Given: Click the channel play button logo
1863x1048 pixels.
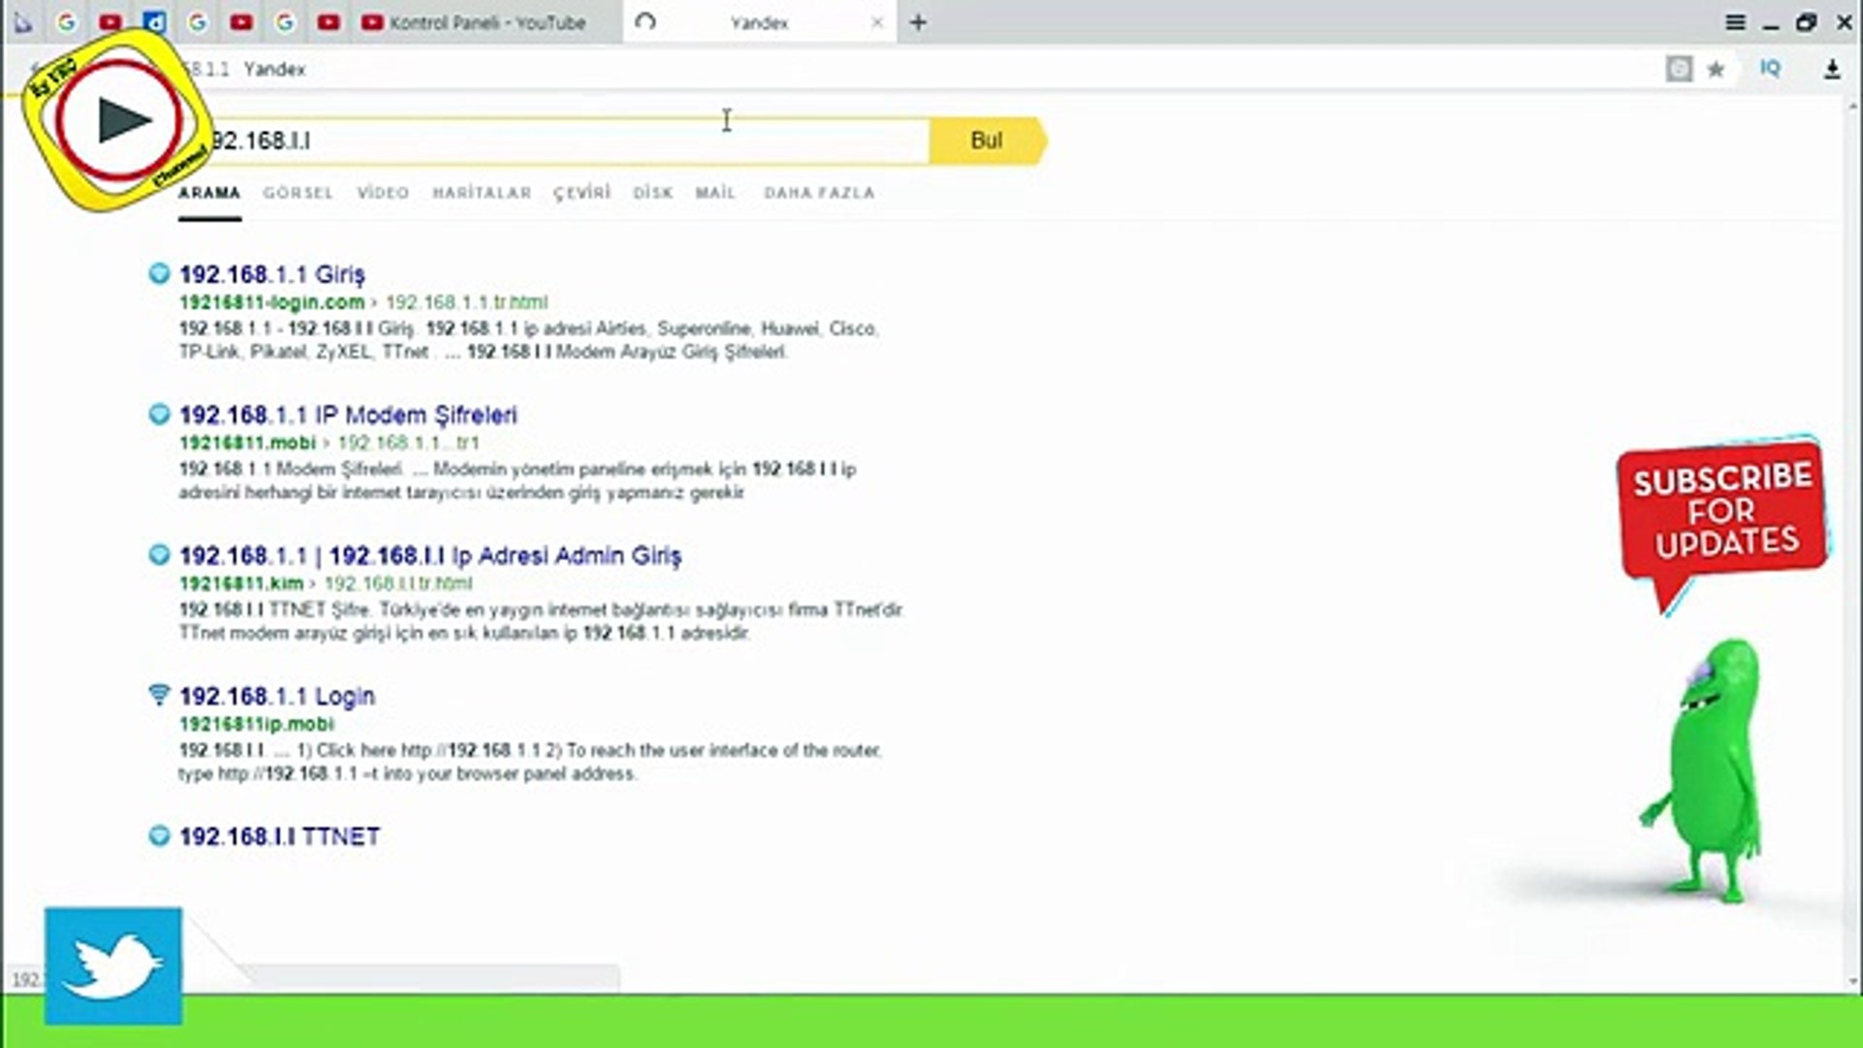Looking at the screenshot, I should [118, 120].
